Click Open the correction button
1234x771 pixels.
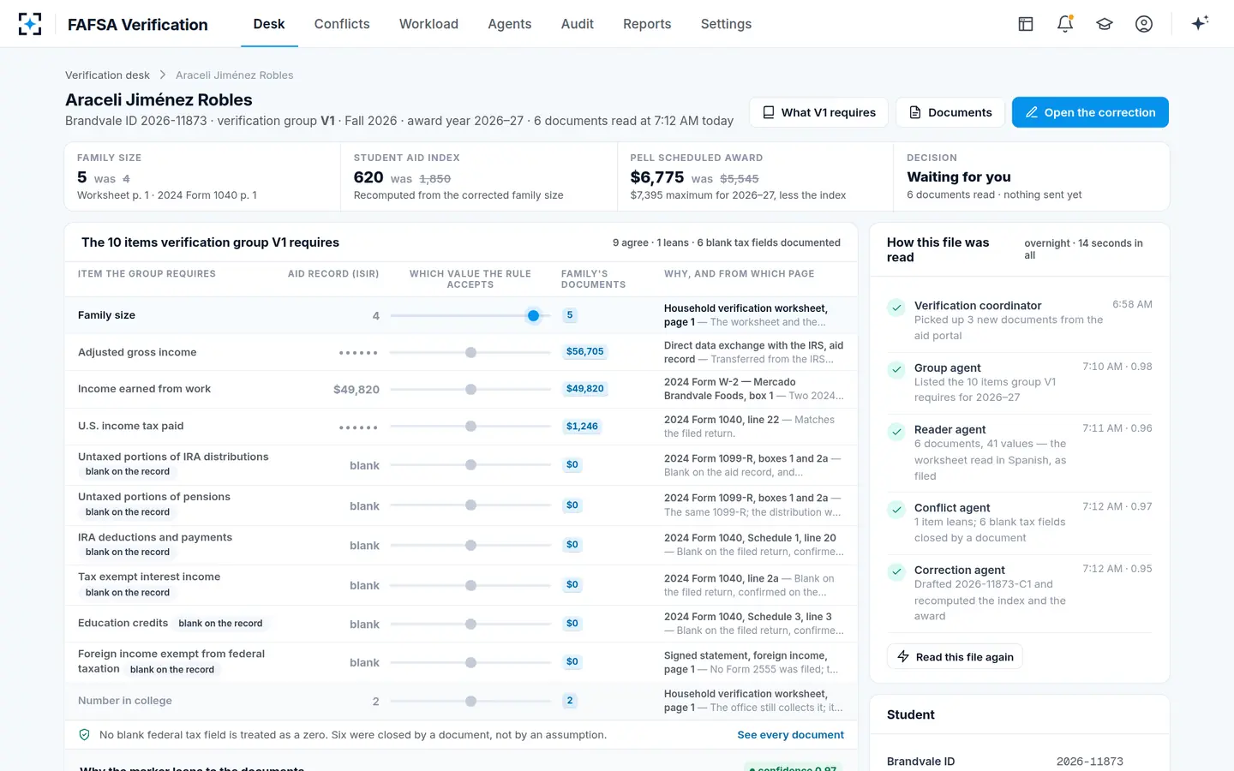click(x=1090, y=112)
